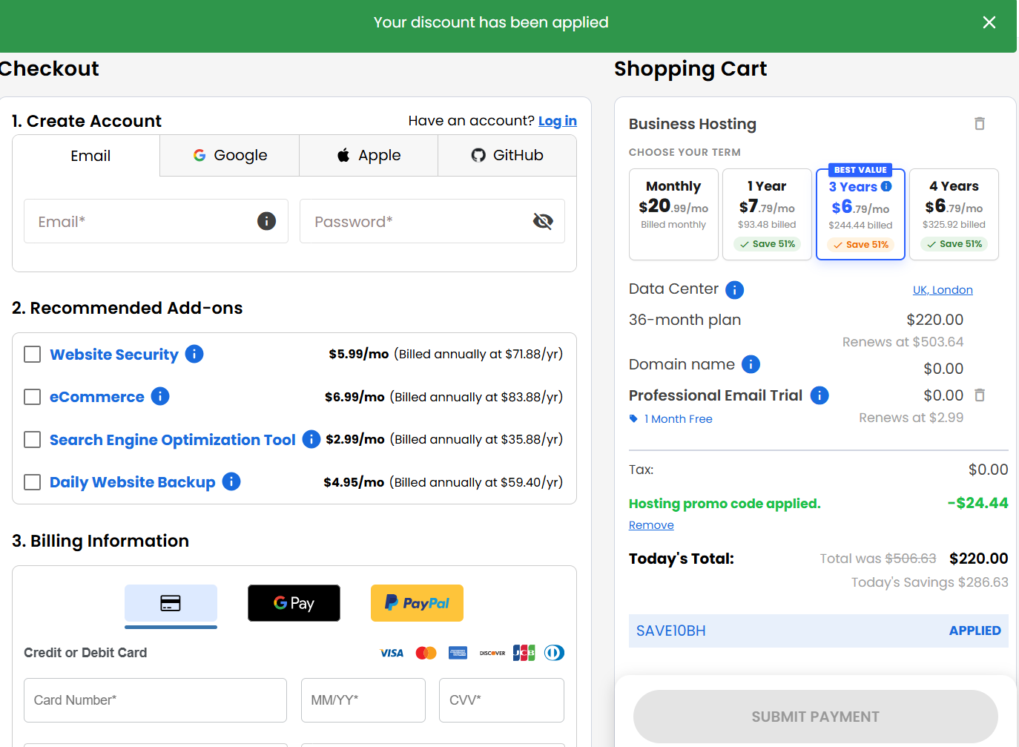Click the Diners Club logo

click(554, 653)
